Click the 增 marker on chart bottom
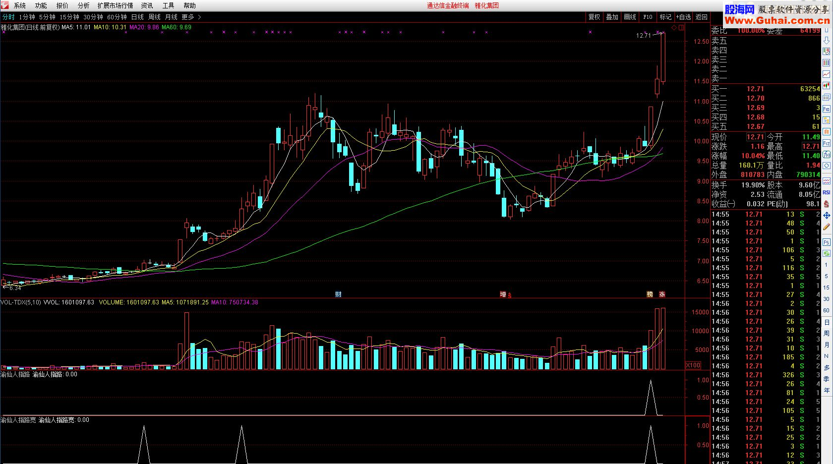This screenshot has width=833, height=464. [503, 294]
